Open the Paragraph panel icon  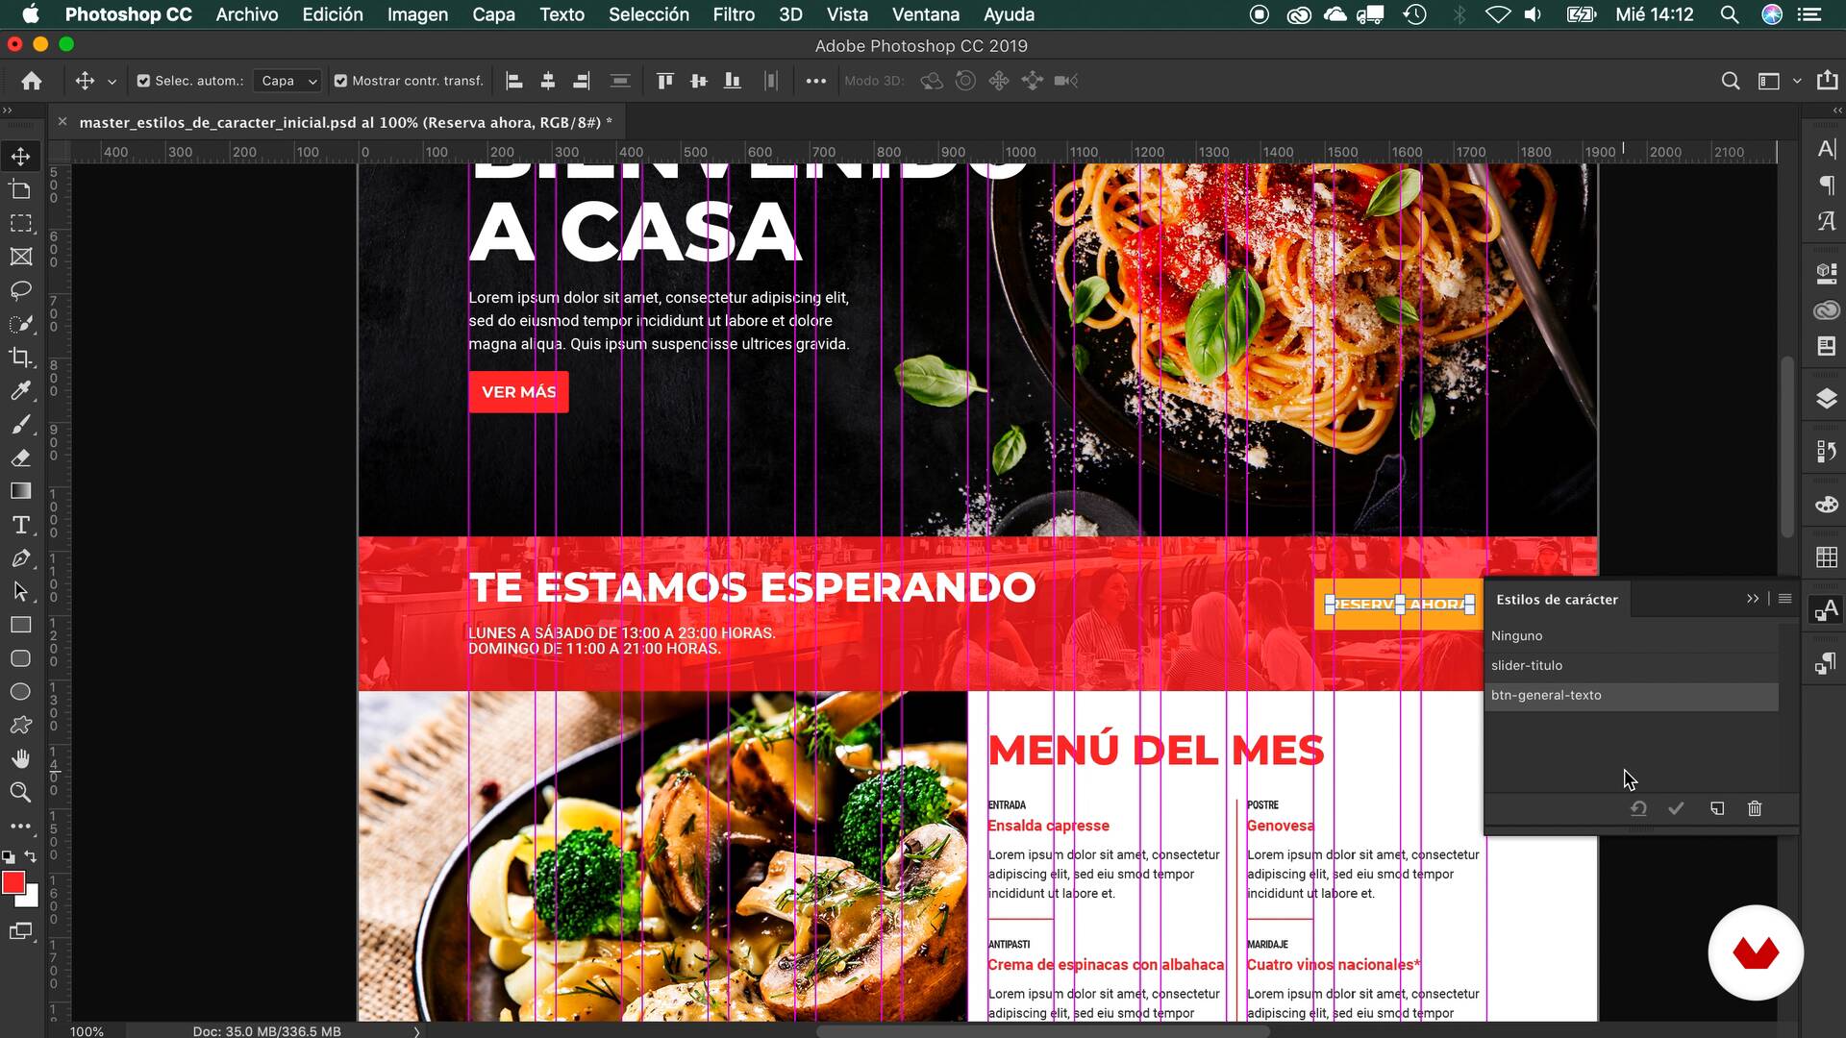point(1827,185)
